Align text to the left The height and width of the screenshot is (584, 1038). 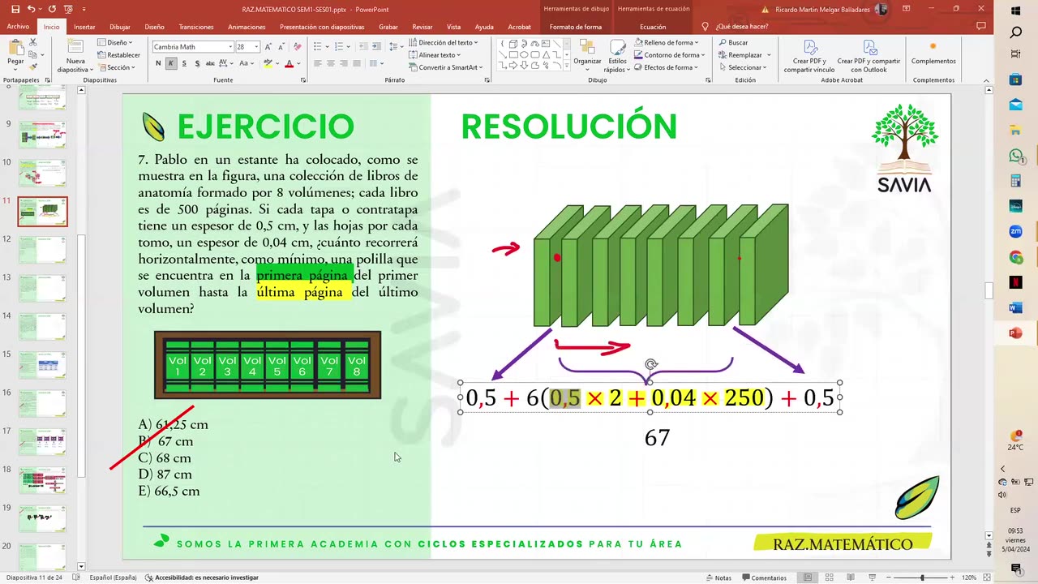318,63
